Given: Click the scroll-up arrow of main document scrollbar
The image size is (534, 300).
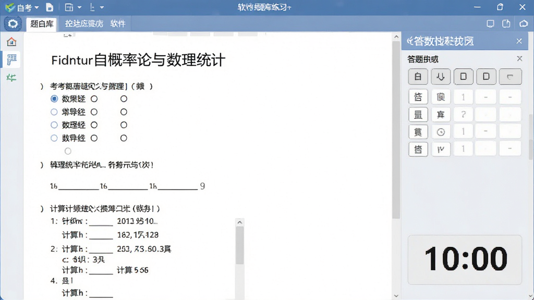Looking at the screenshot, I should [396, 36].
